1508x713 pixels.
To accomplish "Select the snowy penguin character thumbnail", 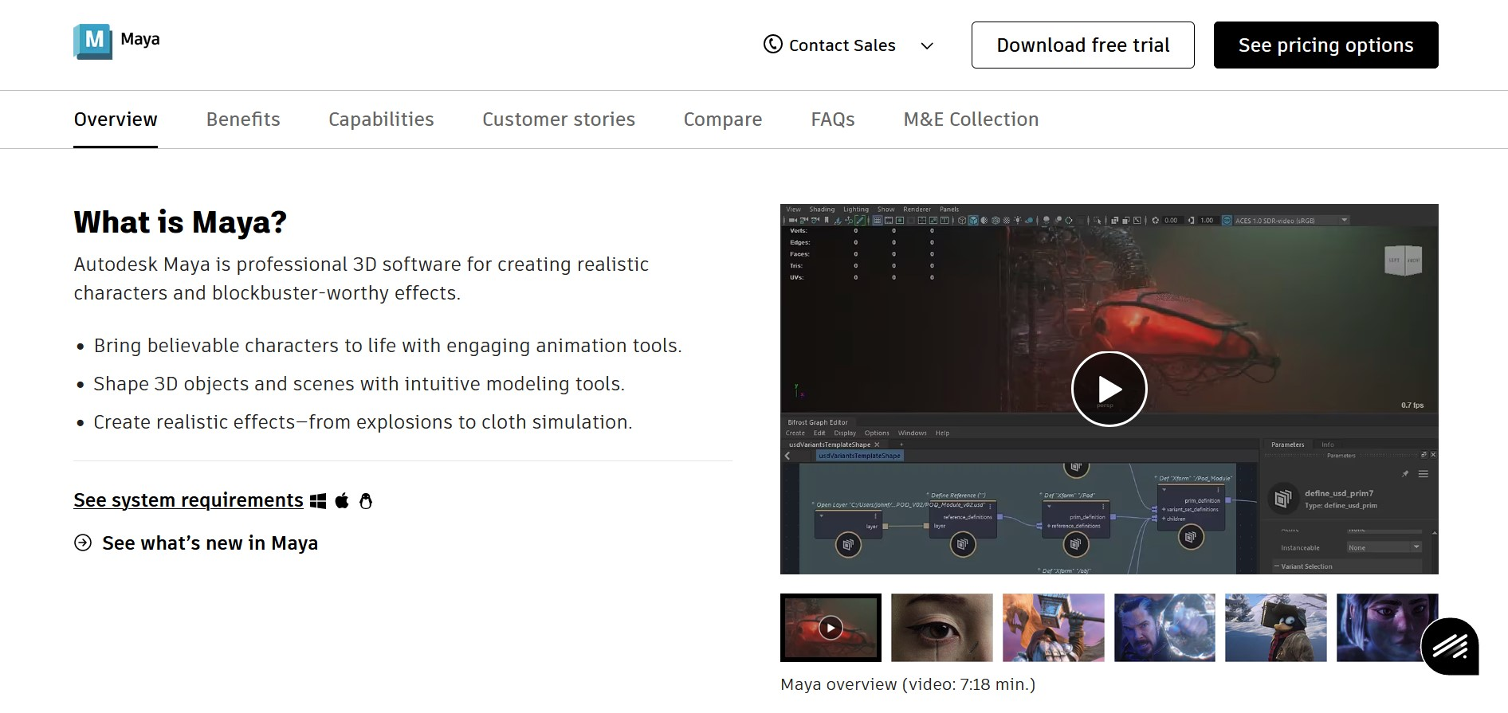I will [1276, 628].
